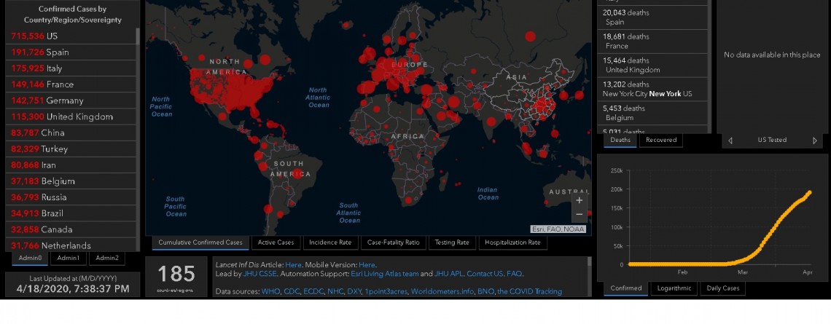Viewport: 831px width, 324px height.
Task: Select the Case-Fatality Ratio tab
Action: tap(393, 242)
